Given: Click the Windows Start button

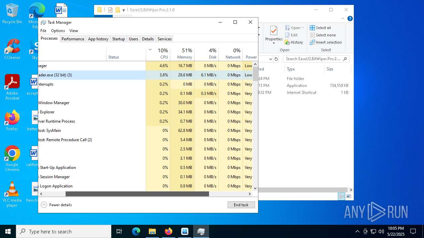Looking at the screenshot, I should point(8,231).
